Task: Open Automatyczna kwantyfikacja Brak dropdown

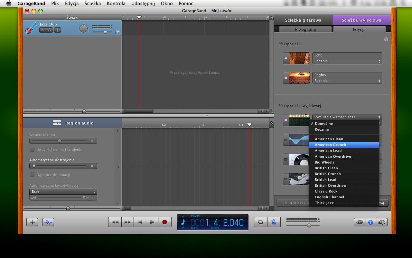Action: (63, 192)
